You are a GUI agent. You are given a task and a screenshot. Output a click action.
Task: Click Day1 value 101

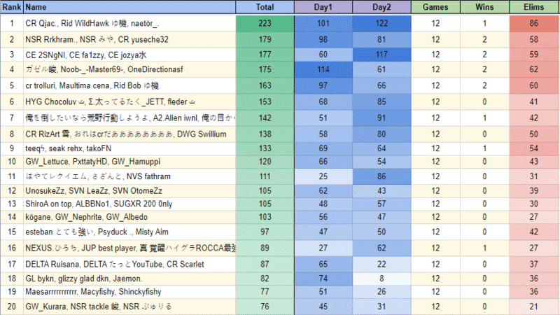click(323, 23)
